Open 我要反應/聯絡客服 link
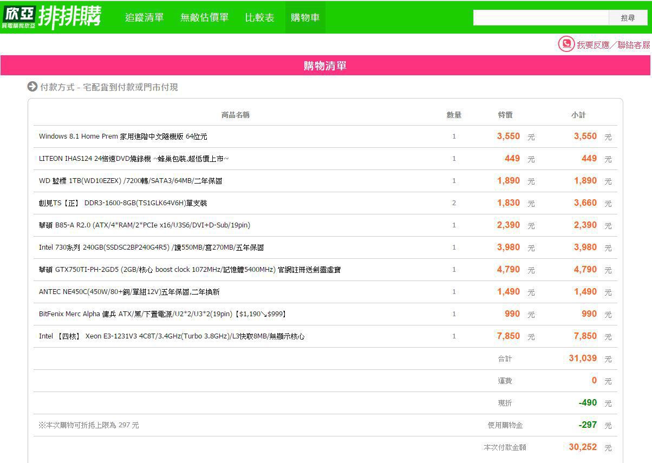652x463 pixels. [x=613, y=45]
